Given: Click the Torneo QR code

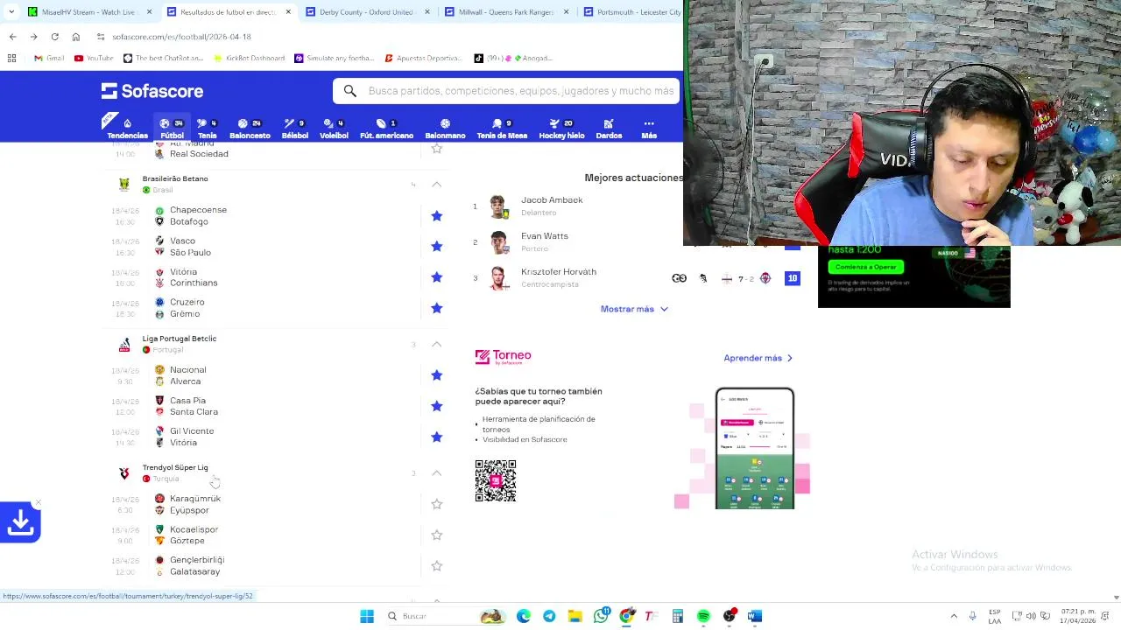Looking at the screenshot, I should (496, 480).
